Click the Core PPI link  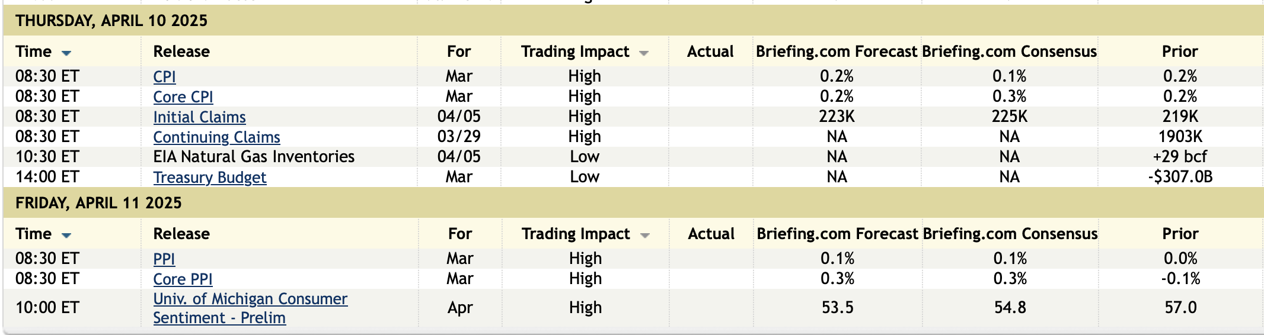183,279
